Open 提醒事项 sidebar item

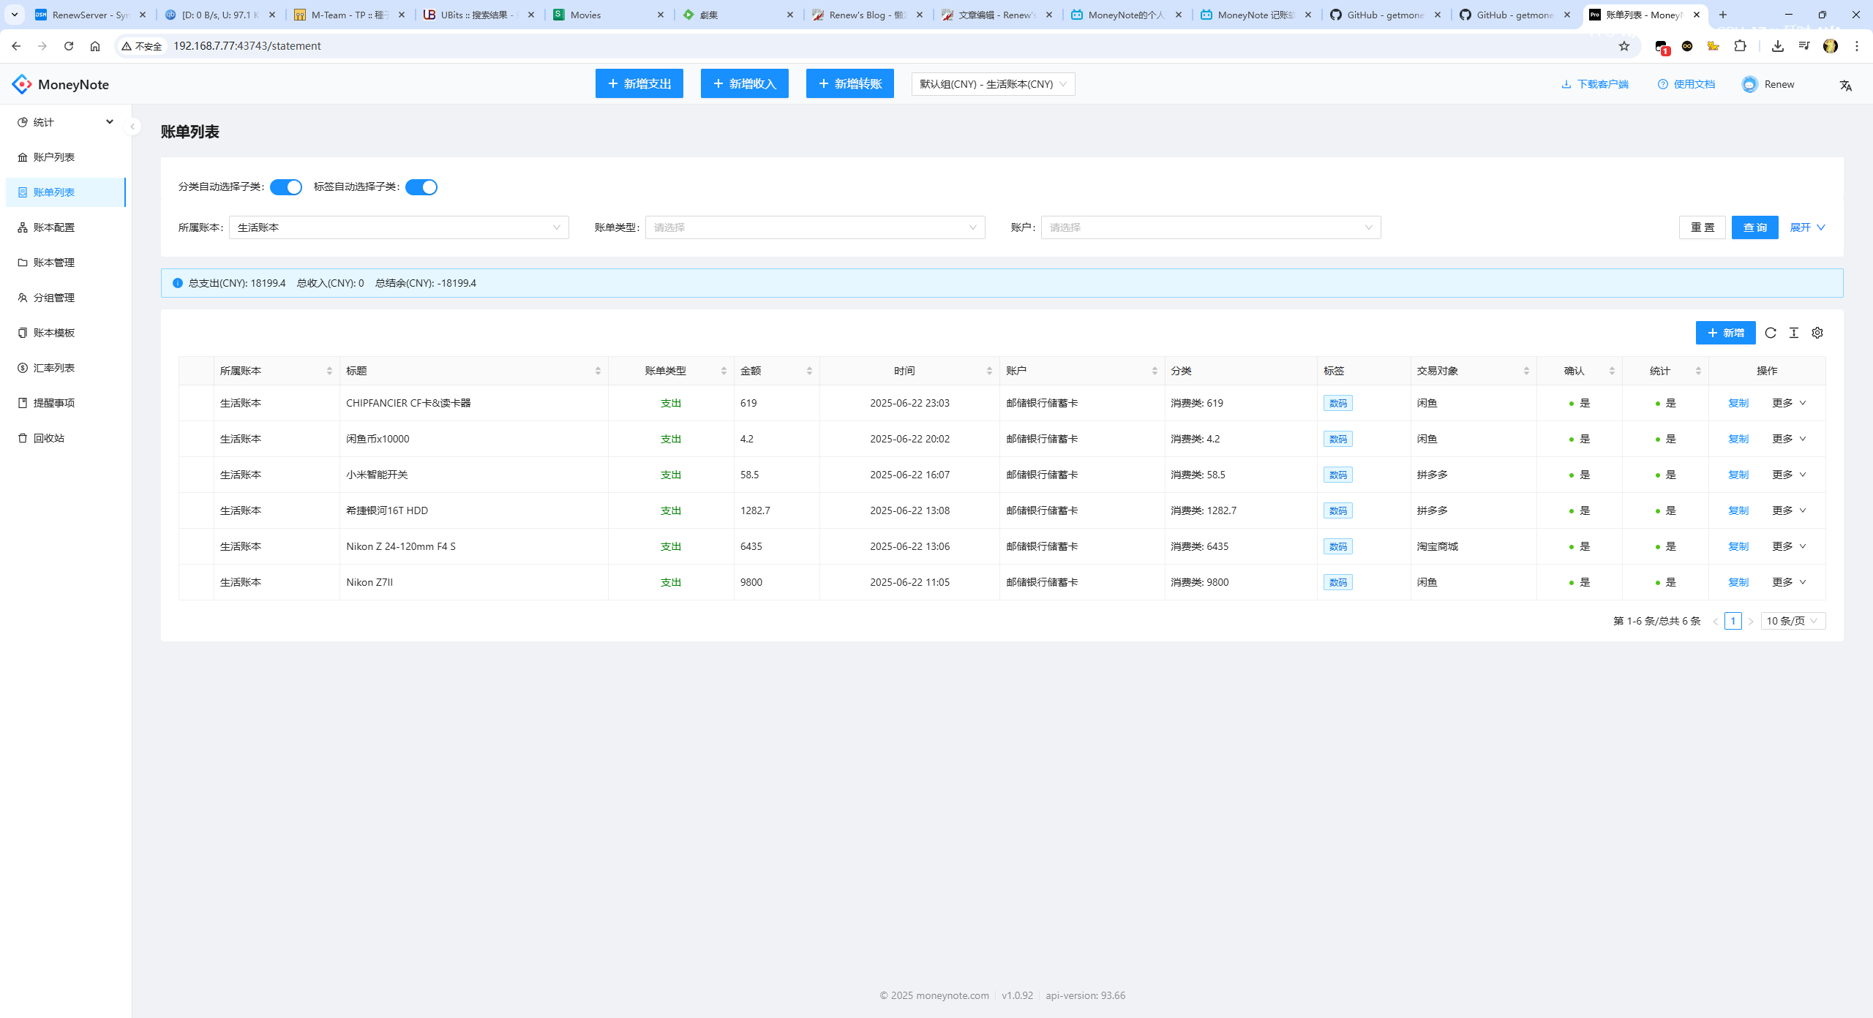point(66,403)
